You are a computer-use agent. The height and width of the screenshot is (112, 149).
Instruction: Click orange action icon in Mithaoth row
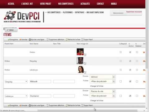point(144,82)
